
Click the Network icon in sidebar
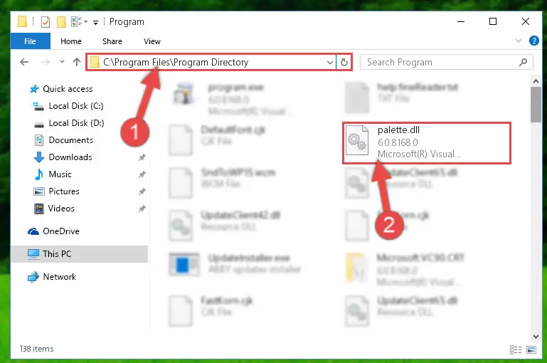click(x=33, y=277)
